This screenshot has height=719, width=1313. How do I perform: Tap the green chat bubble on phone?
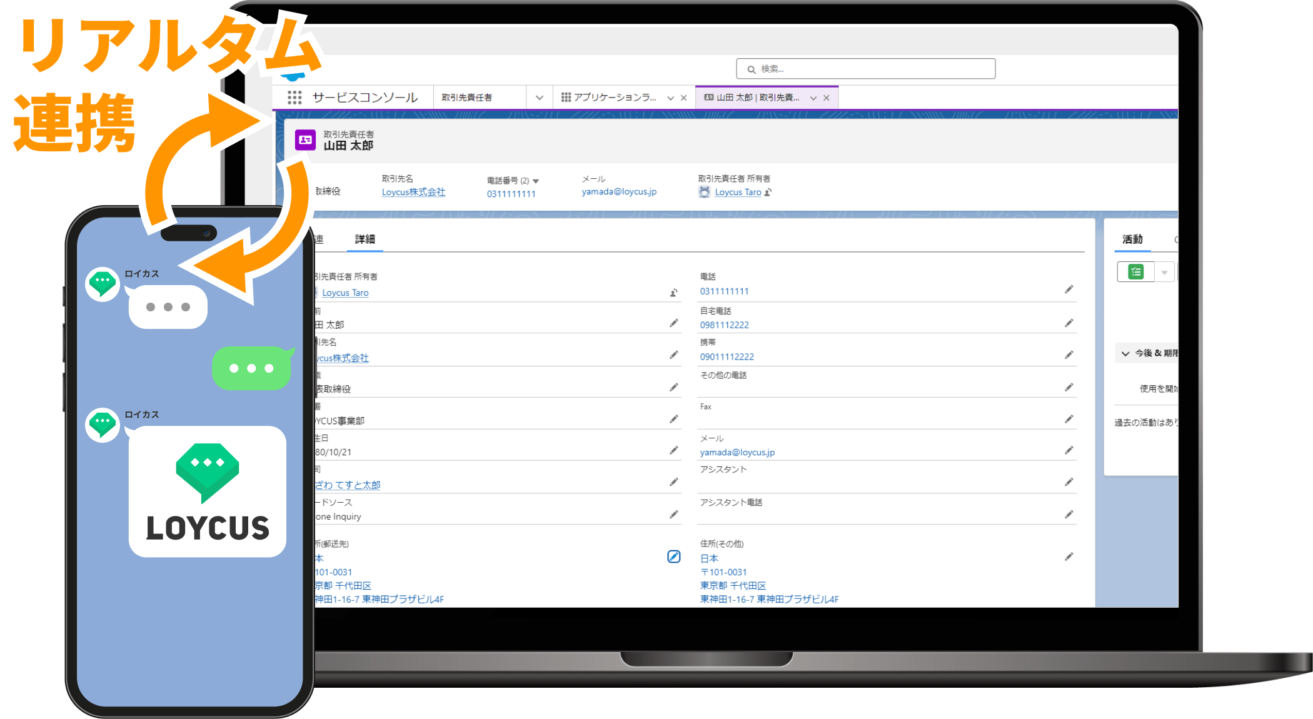(x=251, y=368)
